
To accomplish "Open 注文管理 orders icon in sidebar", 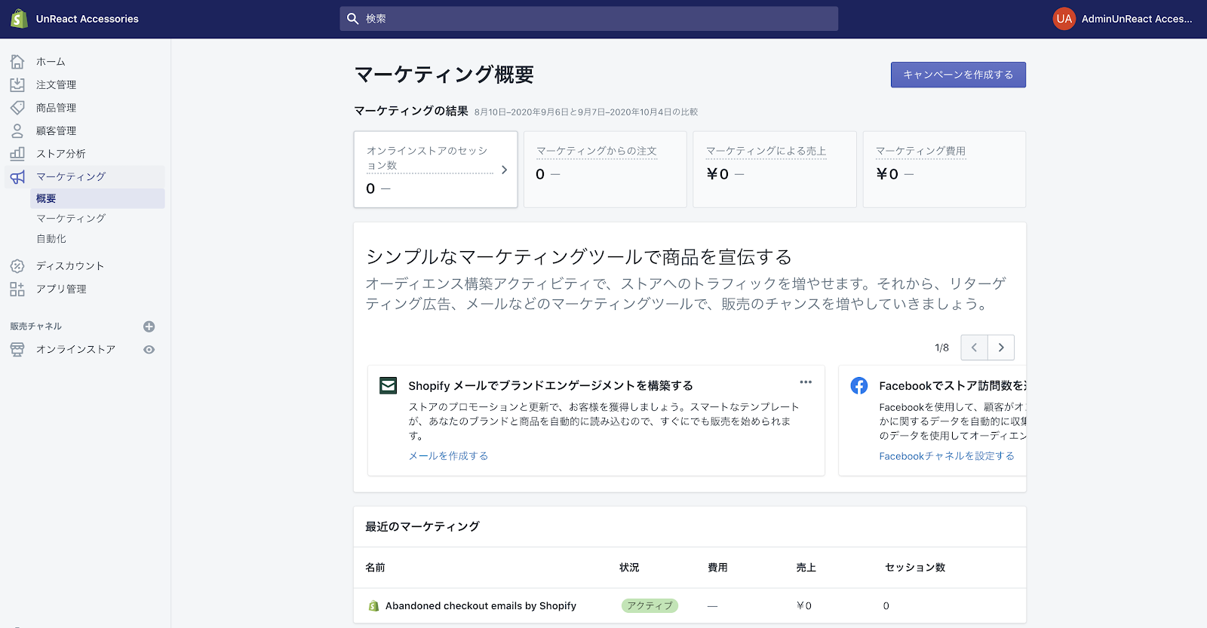I will pyautogui.click(x=17, y=84).
